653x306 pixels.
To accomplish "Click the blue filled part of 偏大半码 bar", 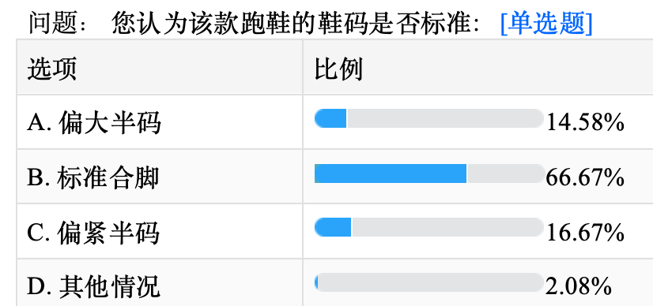I will point(330,118).
